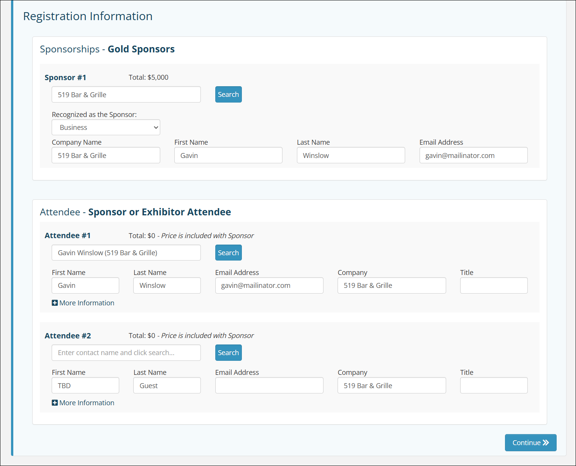
Task: Click the plus icon under Attendee #1
Action: [x=55, y=303]
